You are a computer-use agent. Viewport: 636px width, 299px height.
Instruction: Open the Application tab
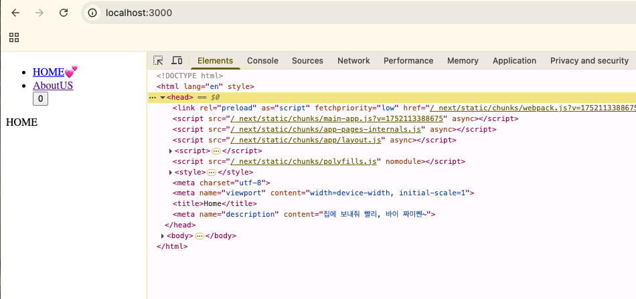pos(514,61)
